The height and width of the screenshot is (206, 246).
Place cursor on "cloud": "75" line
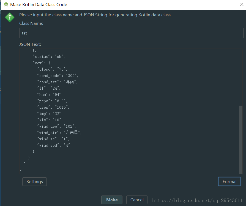[52, 69]
